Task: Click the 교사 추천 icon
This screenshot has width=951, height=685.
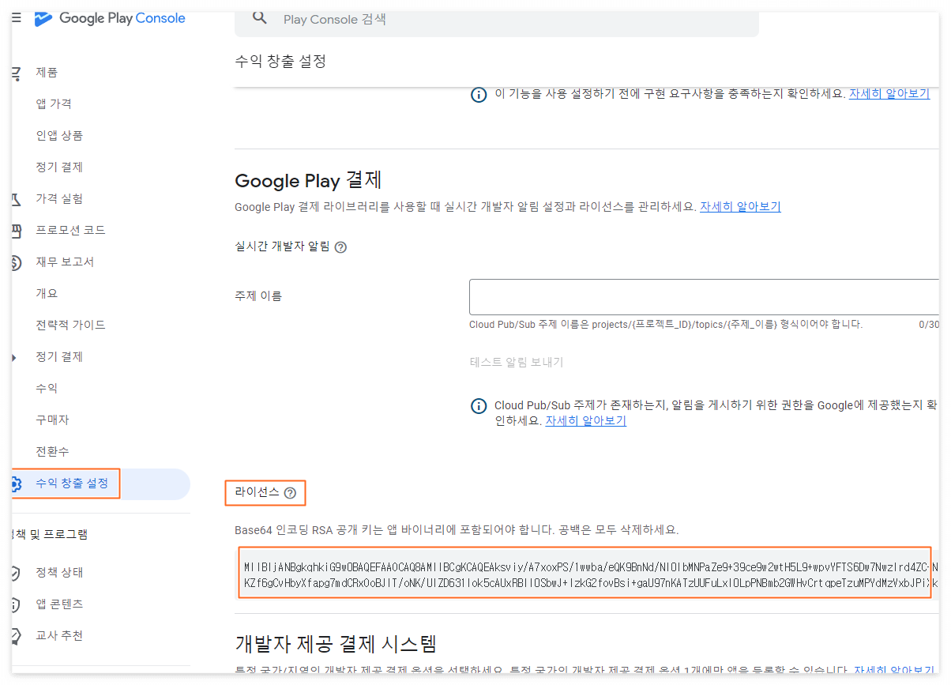Action: pos(16,636)
